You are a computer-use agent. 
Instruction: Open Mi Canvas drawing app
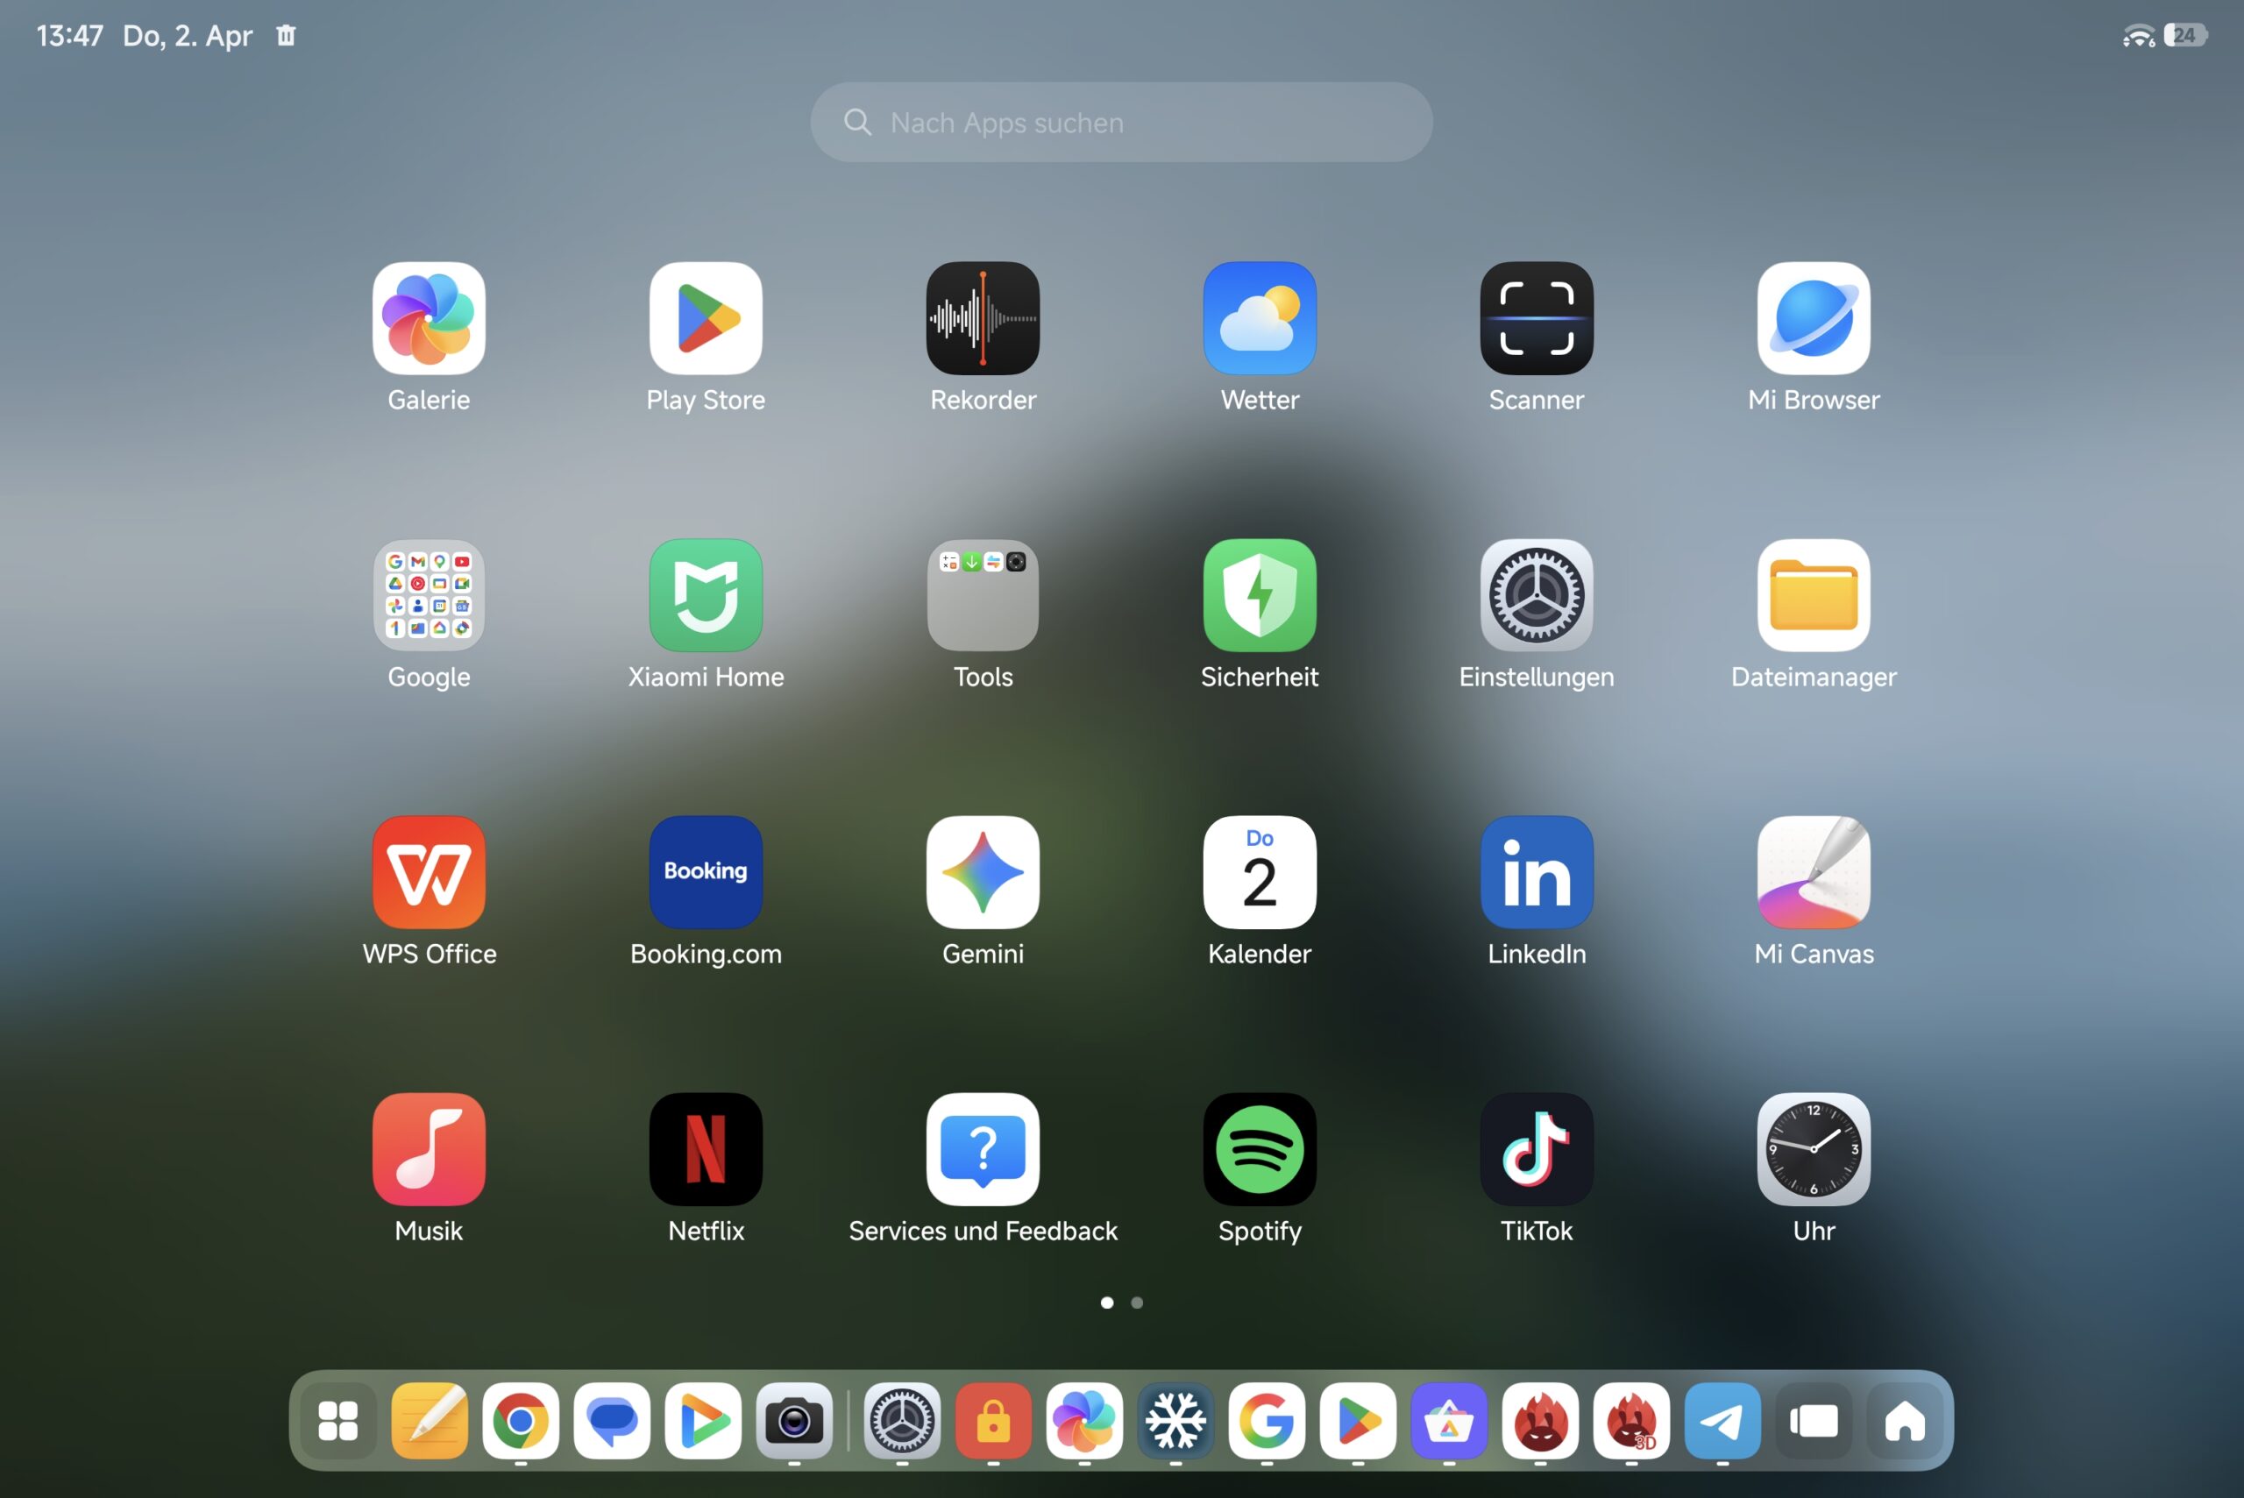[1813, 871]
